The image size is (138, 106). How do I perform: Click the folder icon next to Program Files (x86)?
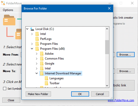[x=37, y=49]
